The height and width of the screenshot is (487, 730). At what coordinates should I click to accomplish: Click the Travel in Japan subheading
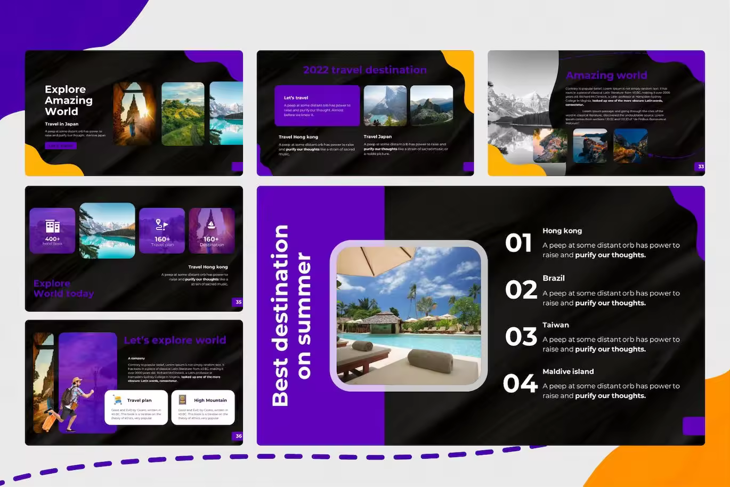[61, 124]
